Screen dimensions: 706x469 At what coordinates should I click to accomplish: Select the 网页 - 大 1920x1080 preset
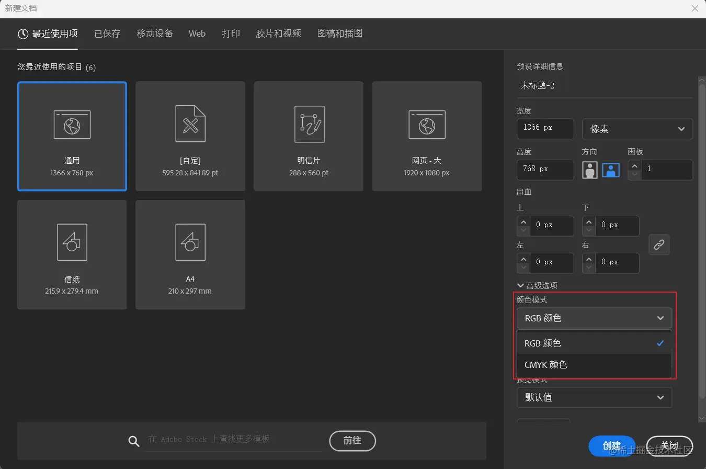[426, 136]
